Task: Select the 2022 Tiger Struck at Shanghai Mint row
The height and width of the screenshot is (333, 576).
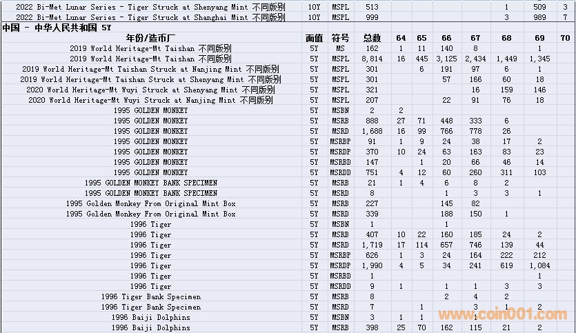Action: pos(151,17)
